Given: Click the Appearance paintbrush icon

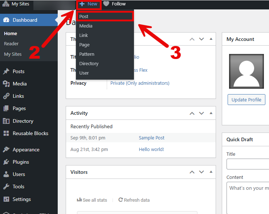Looking at the screenshot, I should [6, 150].
